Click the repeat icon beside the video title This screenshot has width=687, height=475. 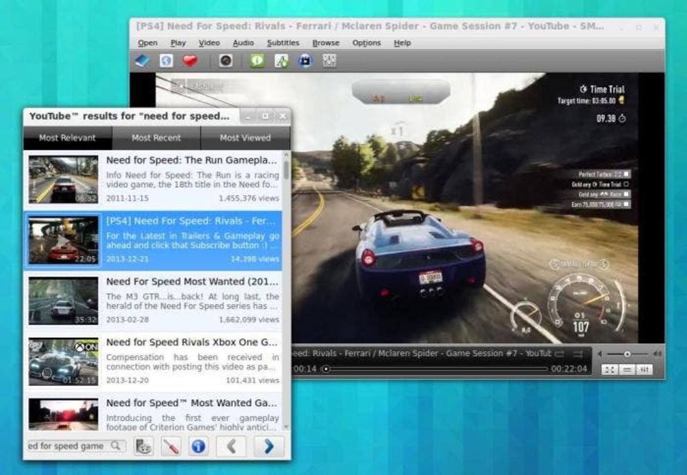560,354
